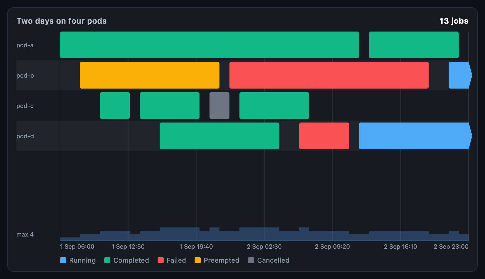
Task: Click the first small green job on pod-c
Action: pyautogui.click(x=115, y=106)
